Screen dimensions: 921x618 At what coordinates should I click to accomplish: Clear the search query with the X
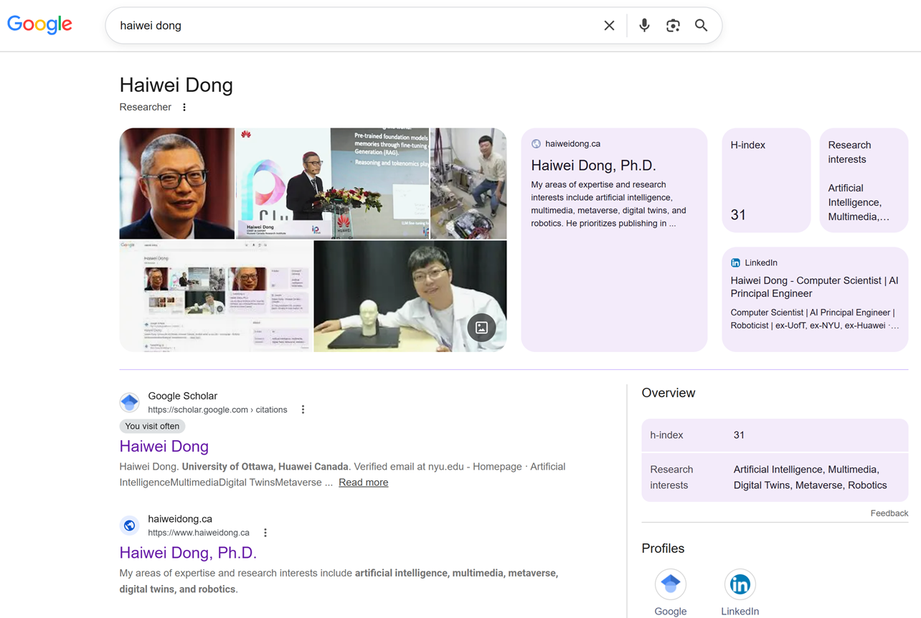tap(609, 26)
